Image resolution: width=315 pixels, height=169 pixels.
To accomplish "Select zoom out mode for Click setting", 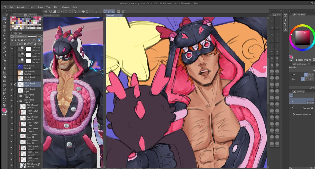I will tap(309, 75).
